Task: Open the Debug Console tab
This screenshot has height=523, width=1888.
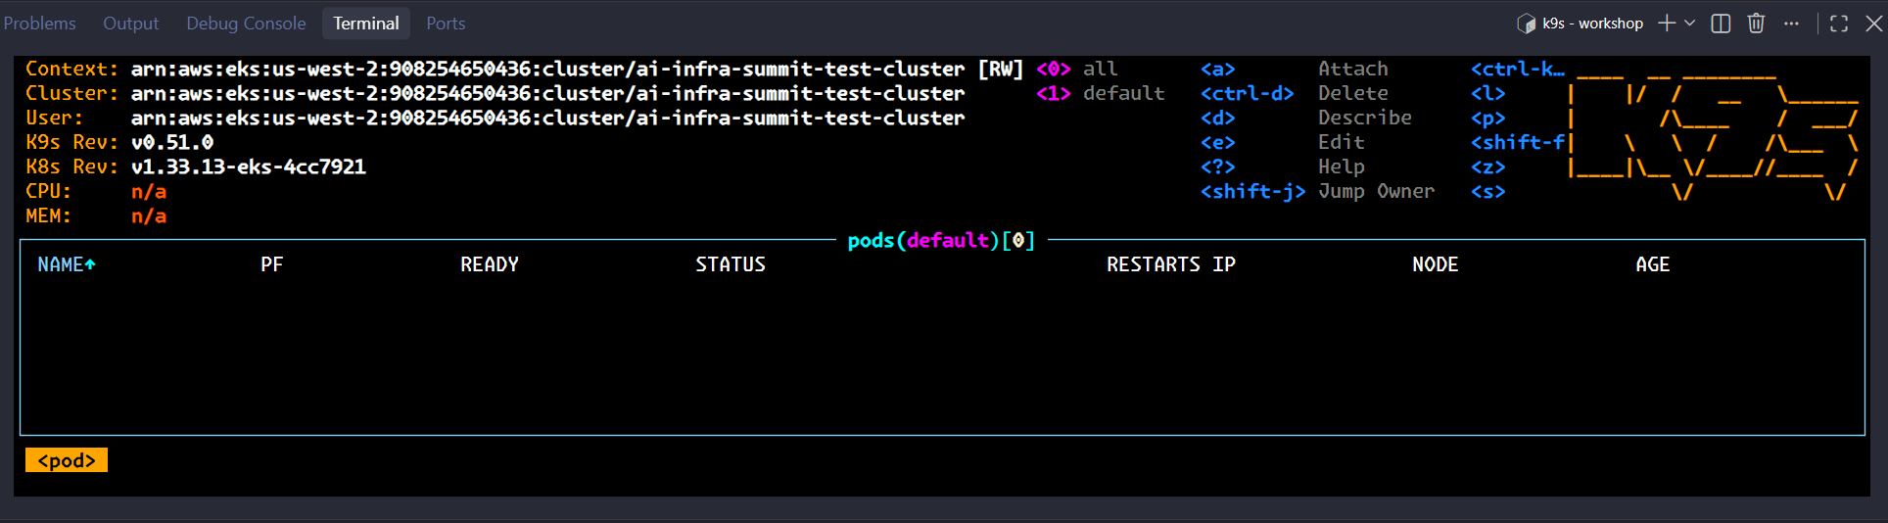Action: tap(246, 24)
